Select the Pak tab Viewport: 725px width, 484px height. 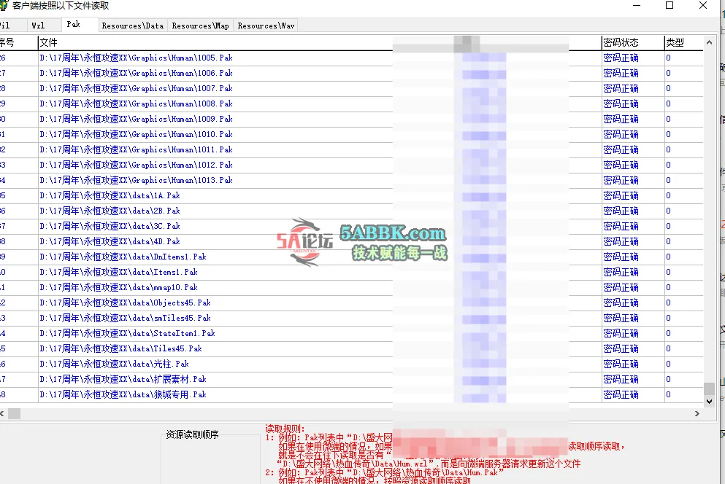click(x=74, y=24)
